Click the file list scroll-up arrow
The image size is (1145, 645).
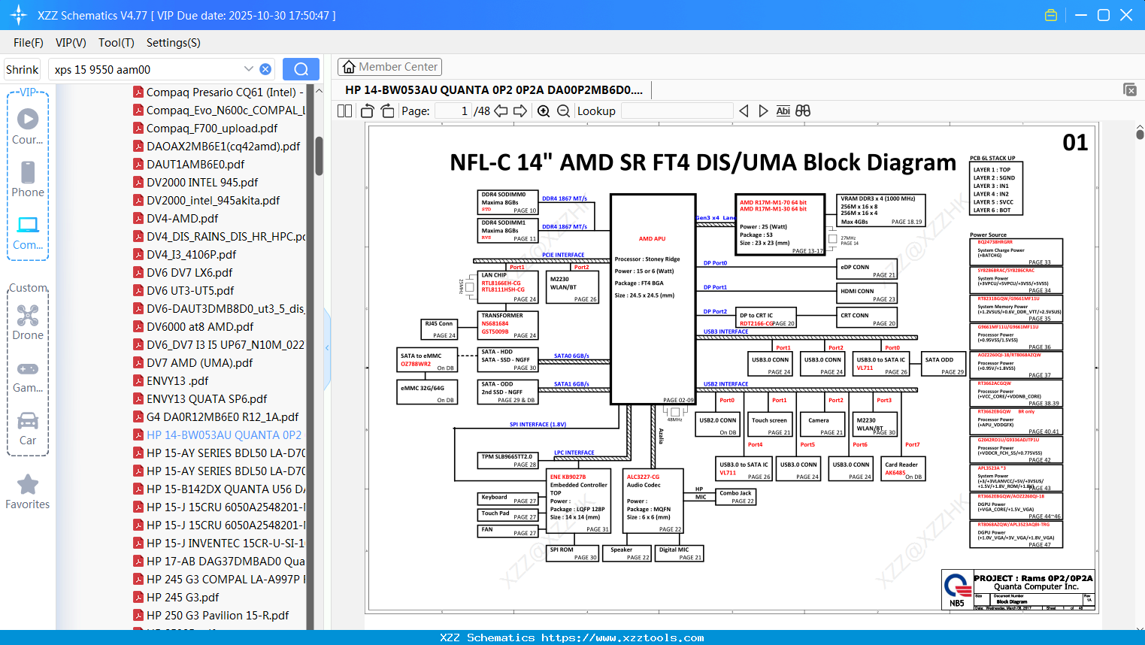pyautogui.click(x=319, y=90)
